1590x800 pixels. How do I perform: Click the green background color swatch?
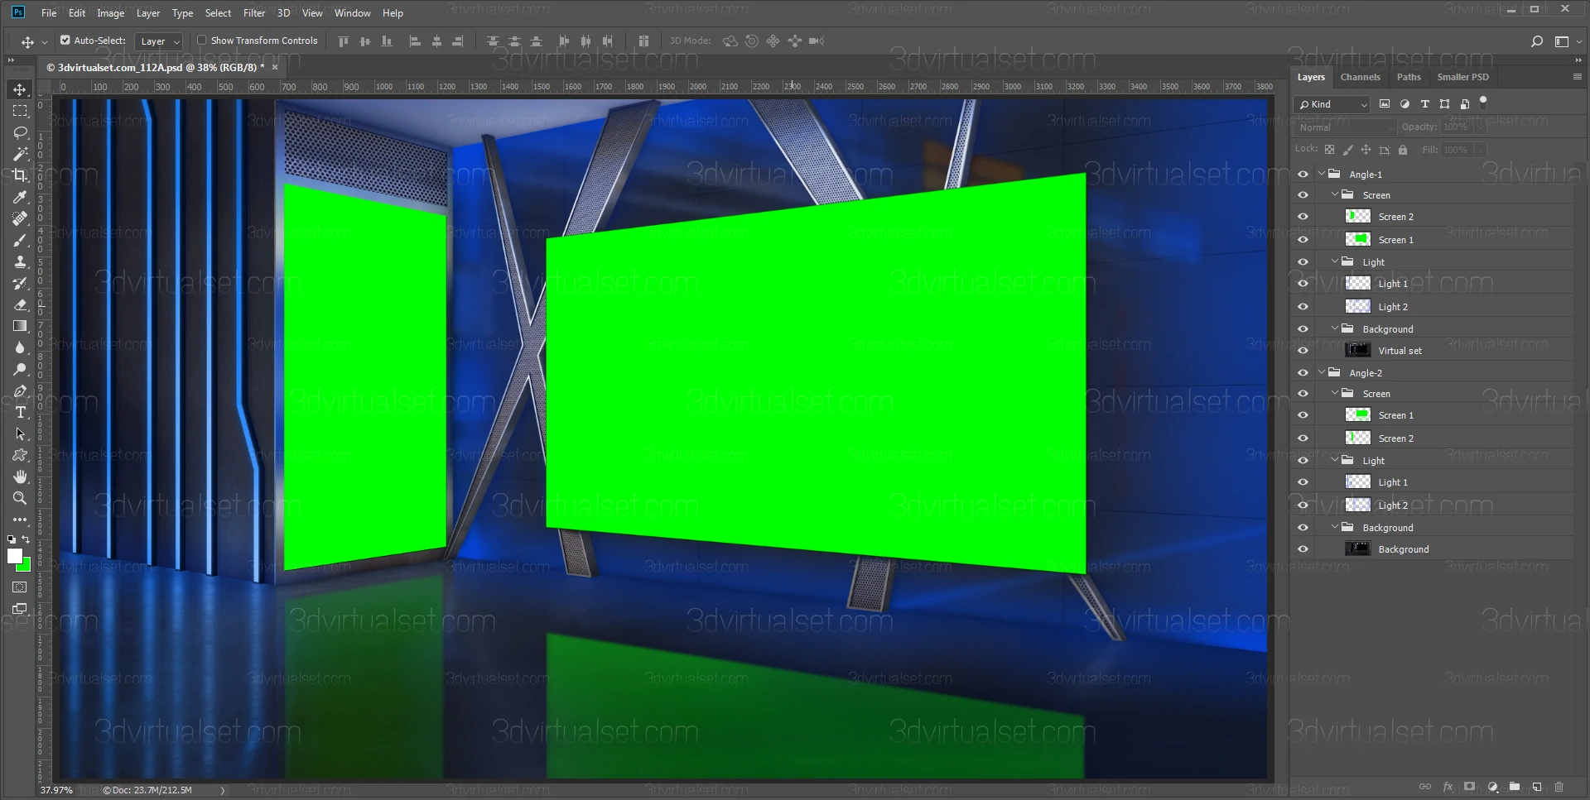pos(26,566)
